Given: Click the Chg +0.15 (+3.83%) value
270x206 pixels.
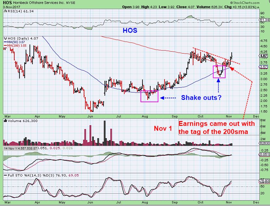Looking at the screenshot, I should 240,7.
